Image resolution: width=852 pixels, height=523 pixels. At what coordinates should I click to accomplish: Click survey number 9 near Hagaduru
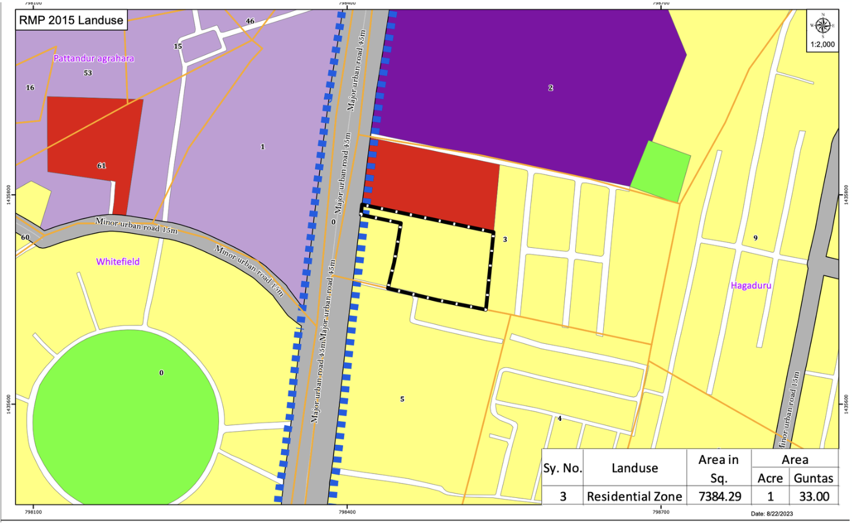pyautogui.click(x=755, y=238)
